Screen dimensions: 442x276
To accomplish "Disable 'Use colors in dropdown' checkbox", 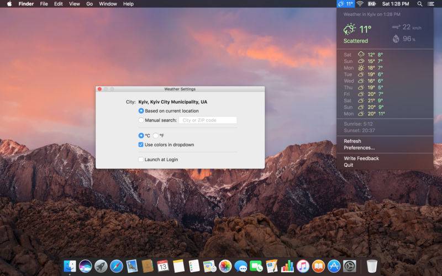I will [141, 145].
